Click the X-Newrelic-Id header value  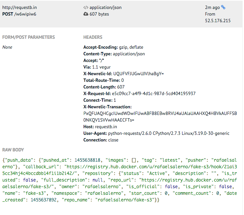pos(138,74)
